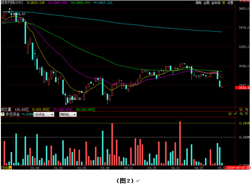
Task: Close the 多空资金 indicator panel
Action: pyautogui.click(x=247, y=113)
